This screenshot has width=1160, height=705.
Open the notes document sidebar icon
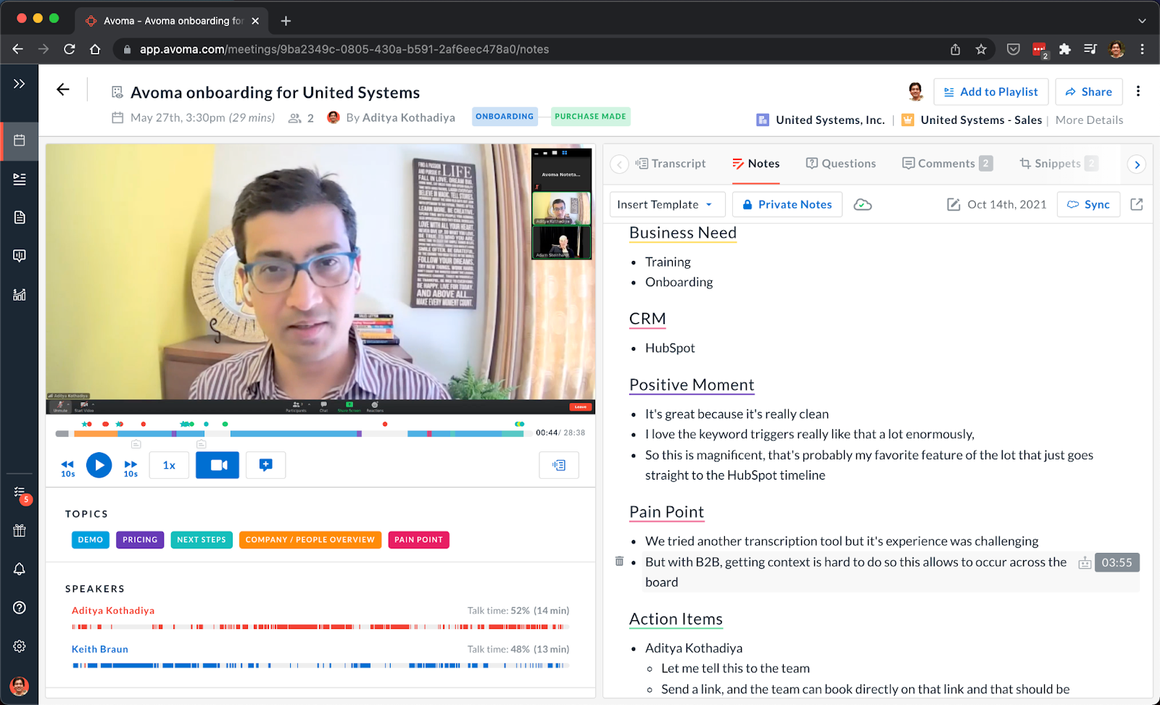tap(20, 217)
